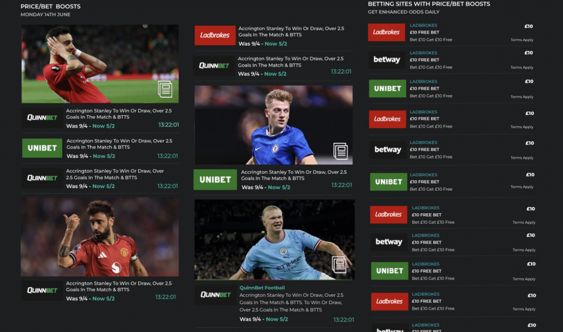Click first green Unibet logo in betting sites list
Screen dimensions: 563x332
click(388, 88)
